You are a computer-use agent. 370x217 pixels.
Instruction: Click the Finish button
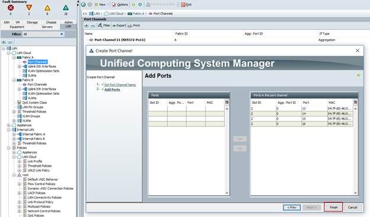tap(333, 207)
